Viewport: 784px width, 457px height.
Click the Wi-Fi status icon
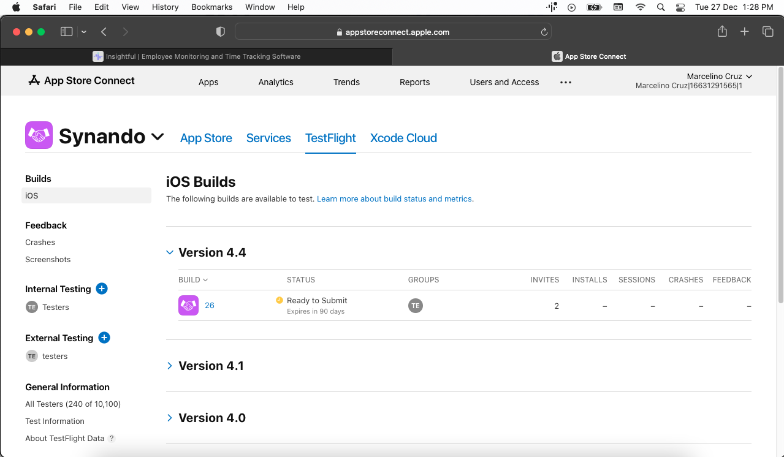(641, 7)
